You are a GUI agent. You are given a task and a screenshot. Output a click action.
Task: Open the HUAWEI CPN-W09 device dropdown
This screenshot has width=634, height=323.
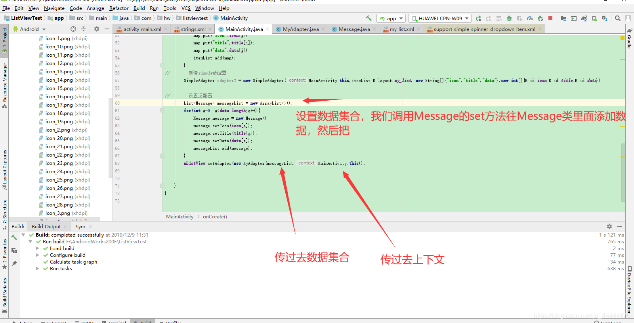click(439, 18)
